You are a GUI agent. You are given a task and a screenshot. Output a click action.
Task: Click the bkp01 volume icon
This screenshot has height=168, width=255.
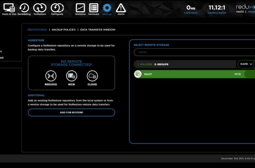click(x=138, y=74)
